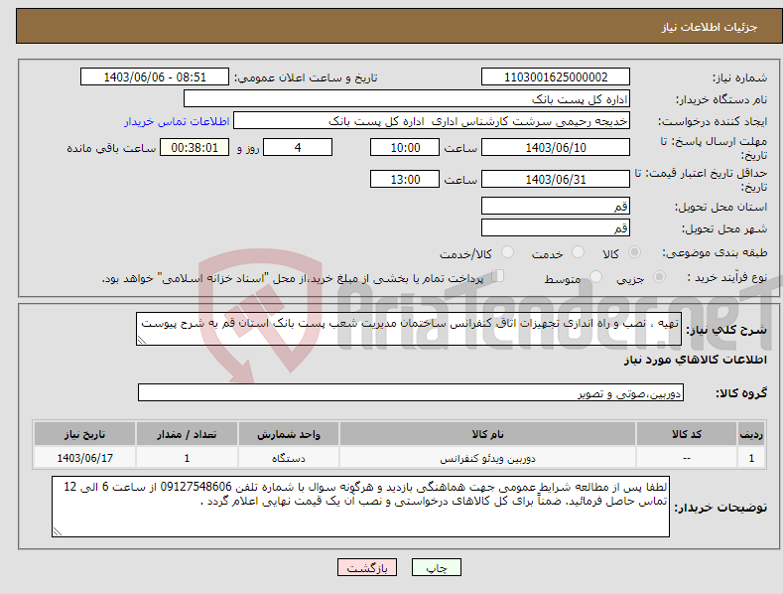Click the quantity cell showing 1
The width and height of the screenshot is (783, 594).
coord(187,458)
